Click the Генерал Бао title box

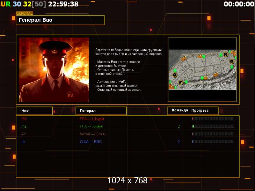[60, 20]
